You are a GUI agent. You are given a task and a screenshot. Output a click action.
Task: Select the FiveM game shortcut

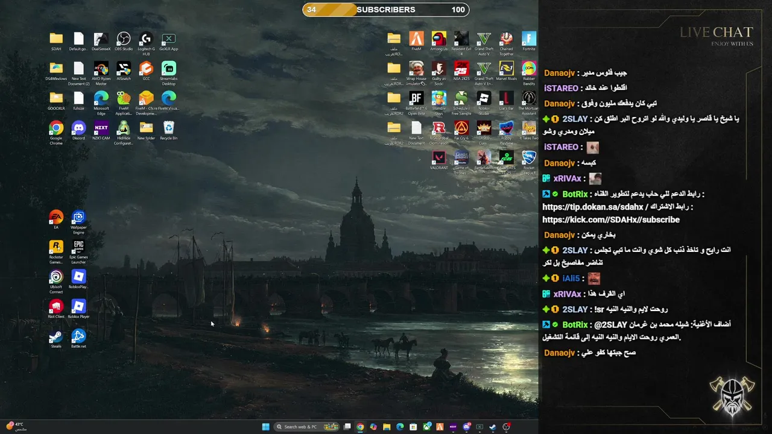pyautogui.click(x=416, y=42)
